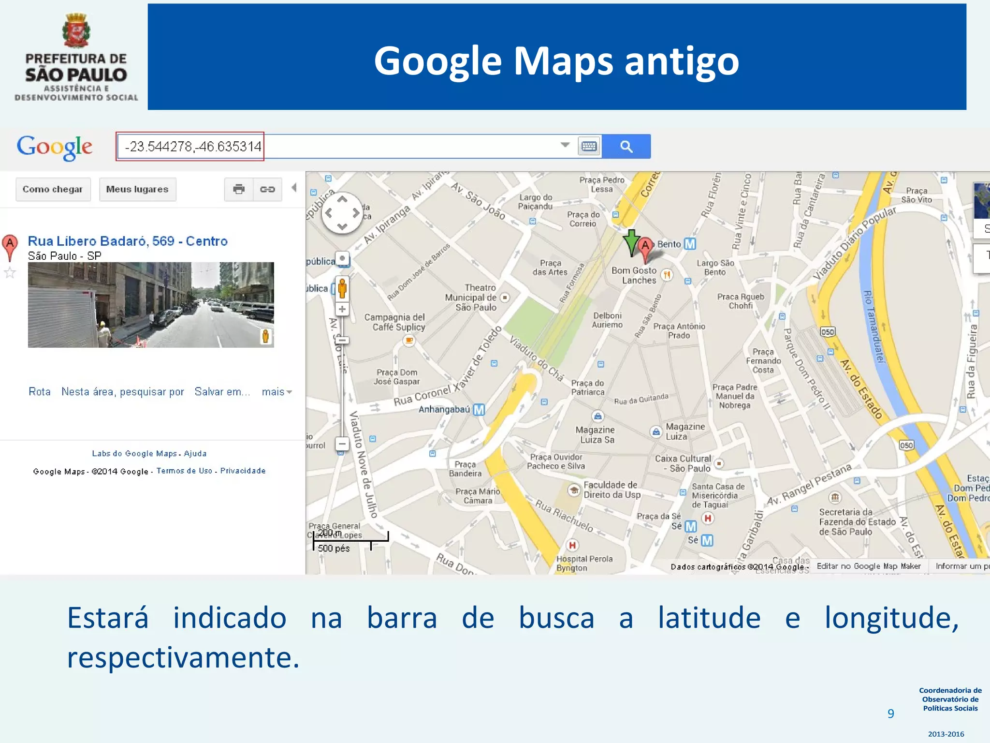The height and width of the screenshot is (743, 990).
Task: Open the Termos de Uso link
Action: 184,471
